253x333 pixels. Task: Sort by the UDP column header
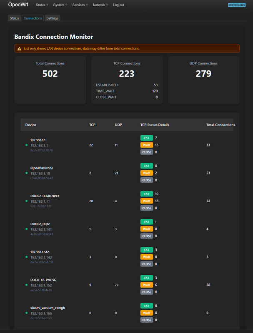pyautogui.click(x=118, y=125)
